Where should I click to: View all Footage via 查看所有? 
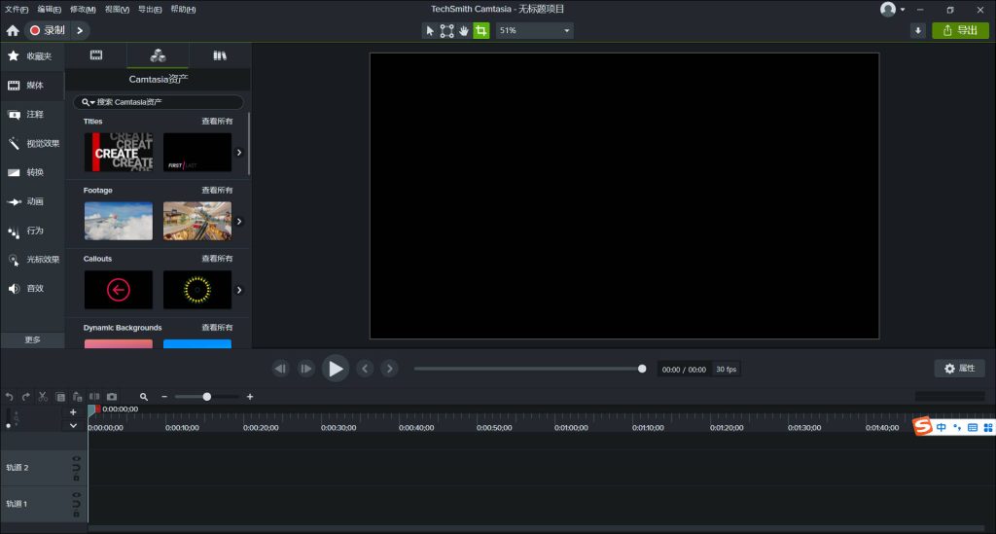[x=217, y=191]
